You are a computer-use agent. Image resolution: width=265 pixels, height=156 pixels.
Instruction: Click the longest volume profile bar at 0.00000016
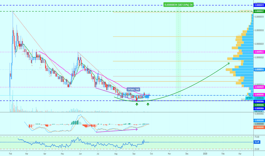tap(239, 69)
